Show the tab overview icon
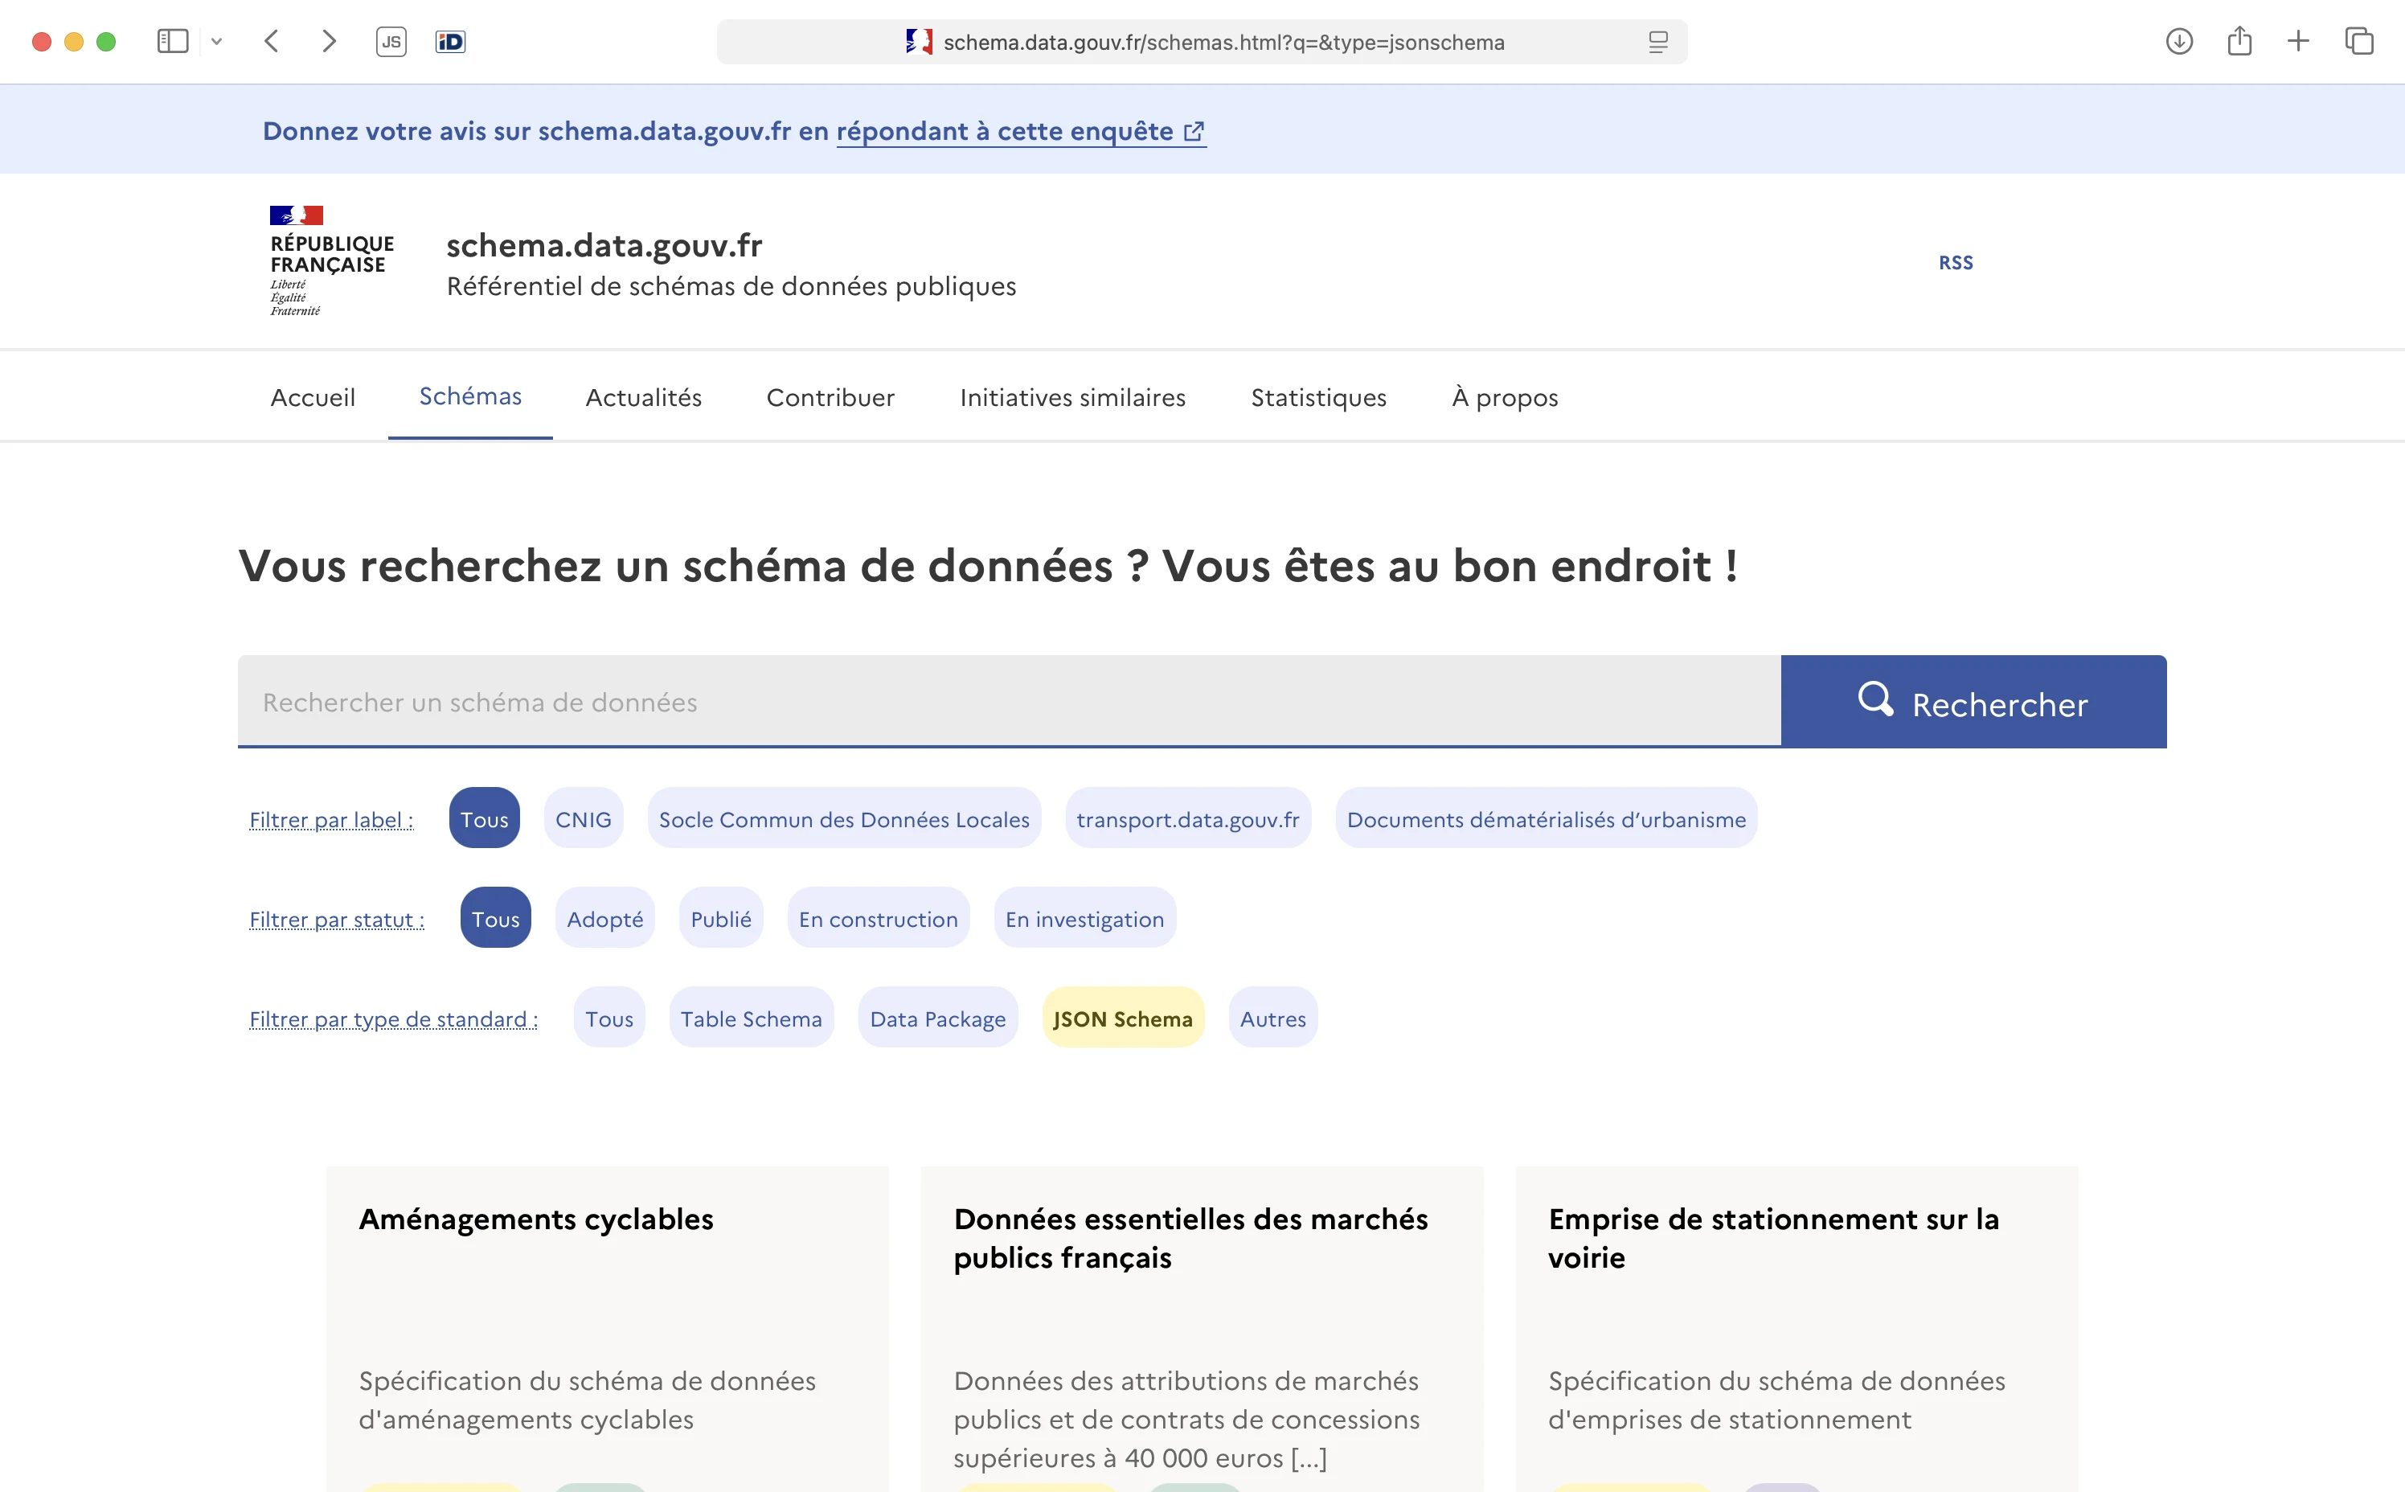 (x=2360, y=42)
